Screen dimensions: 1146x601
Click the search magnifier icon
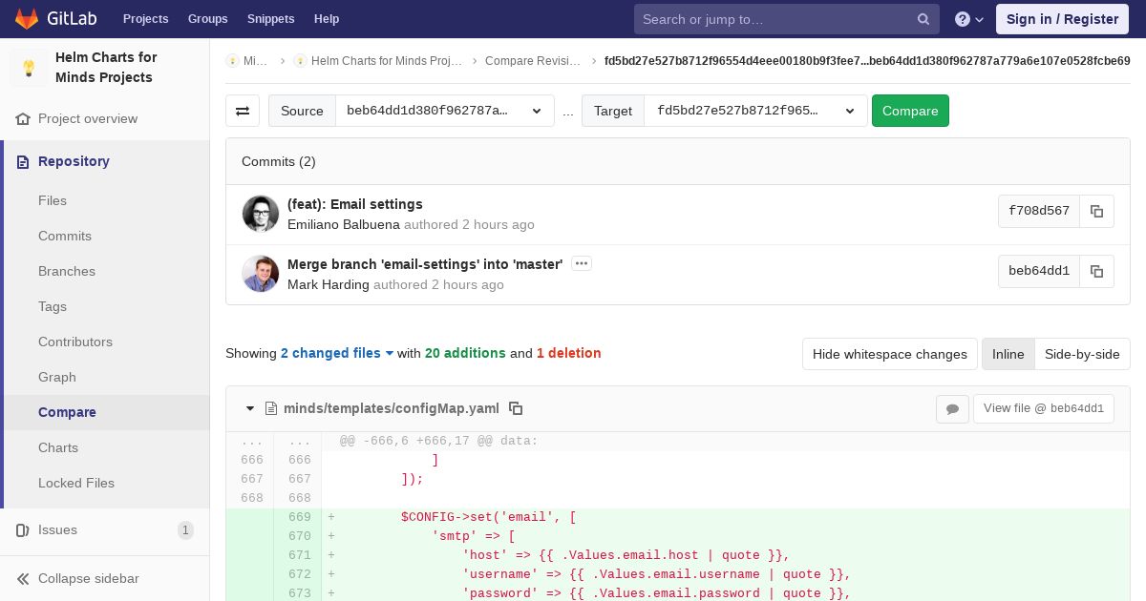pyautogui.click(x=923, y=19)
